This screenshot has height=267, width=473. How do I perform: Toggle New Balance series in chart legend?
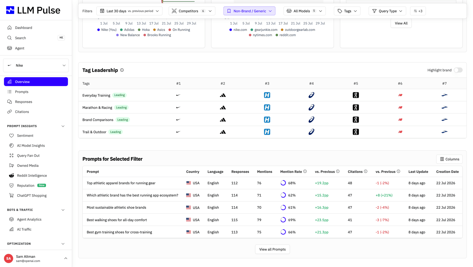(128, 35)
